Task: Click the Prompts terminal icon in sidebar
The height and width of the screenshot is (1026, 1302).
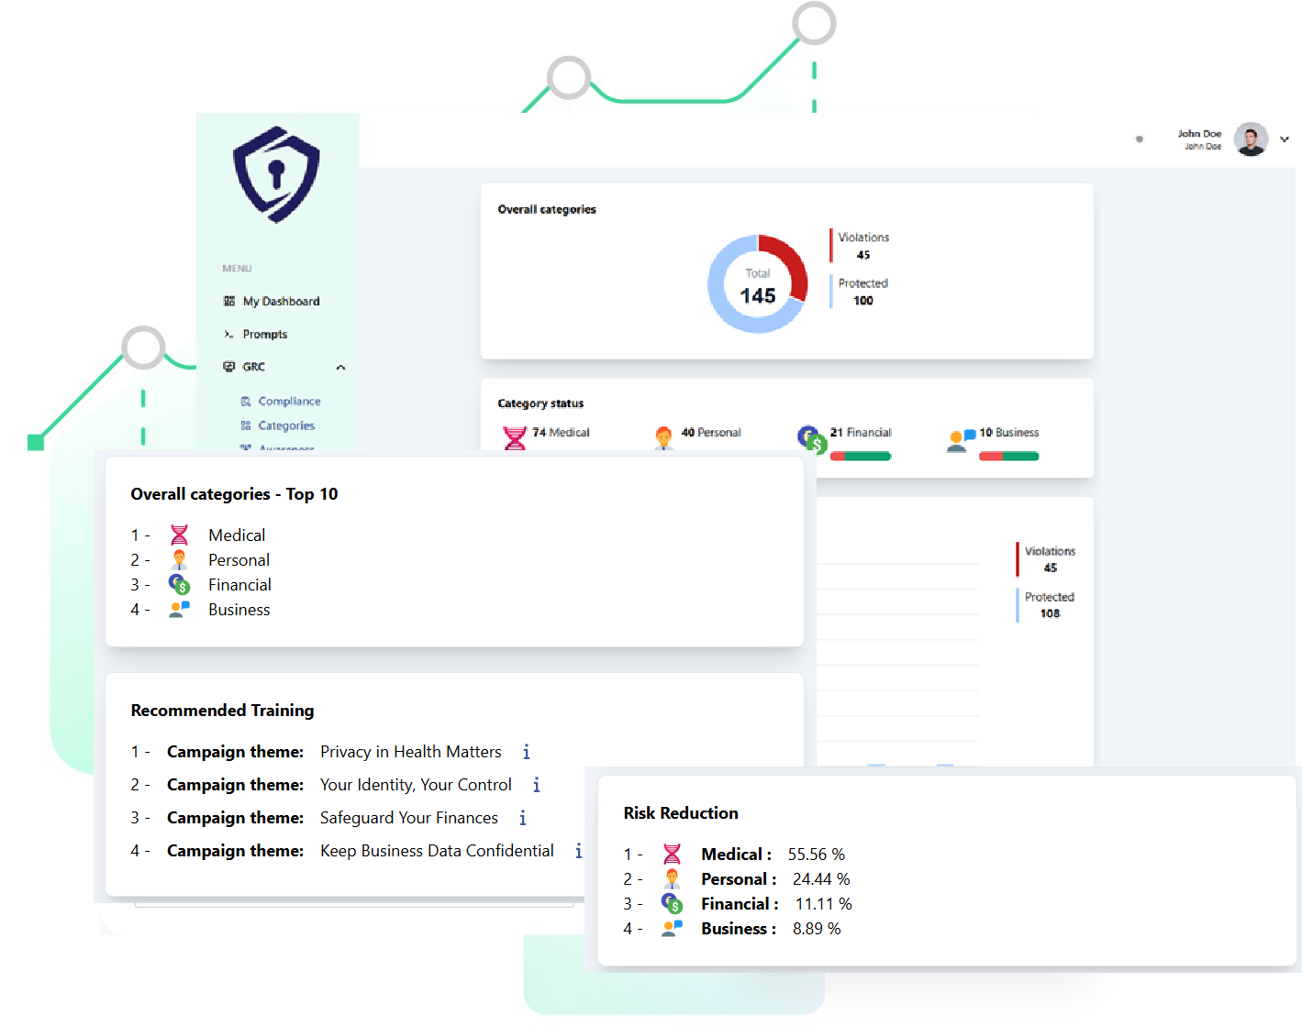Action: tap(228, 334)
